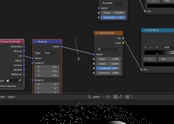Click the Reflection output socket
Screen dimensions: 174x124
(24, 75)
